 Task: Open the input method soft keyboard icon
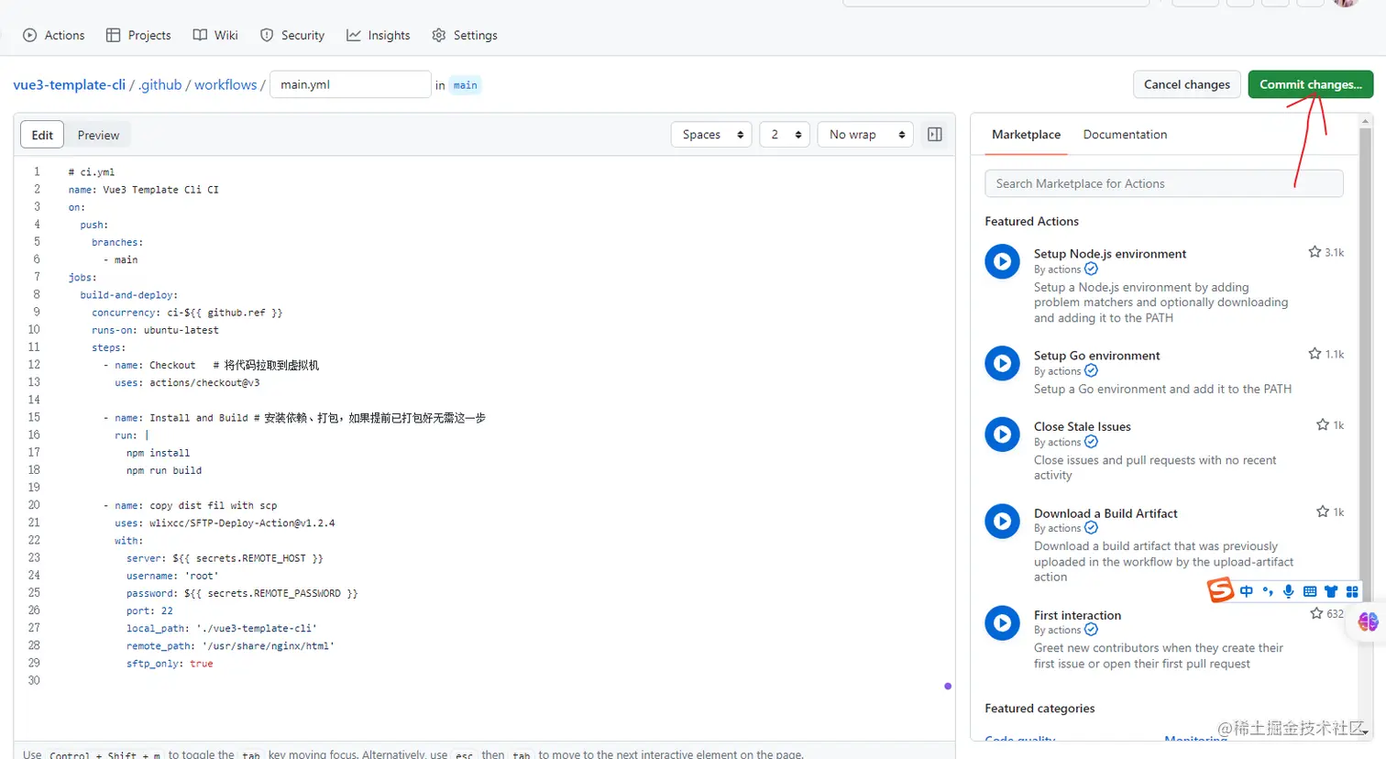point(1310,591)
